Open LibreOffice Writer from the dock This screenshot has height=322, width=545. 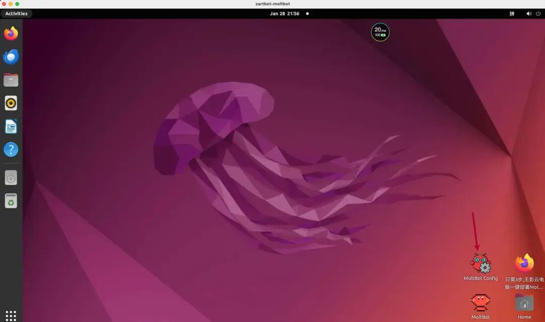(11, 126)
